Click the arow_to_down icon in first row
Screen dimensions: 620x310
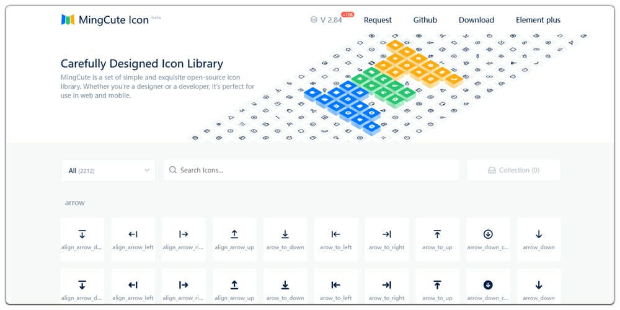[285, 234]
